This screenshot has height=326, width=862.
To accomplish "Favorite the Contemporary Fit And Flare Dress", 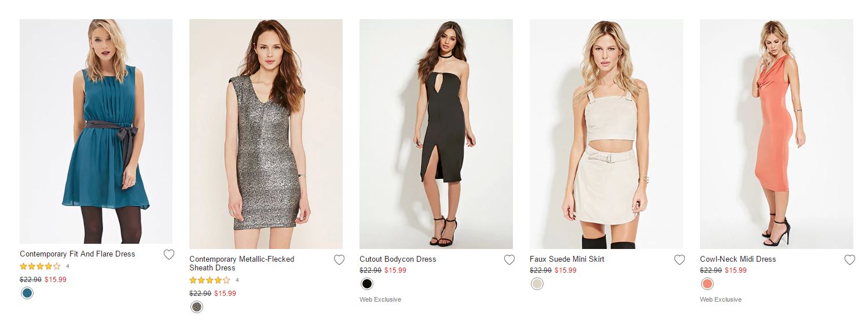I will [x=169, y=255].
